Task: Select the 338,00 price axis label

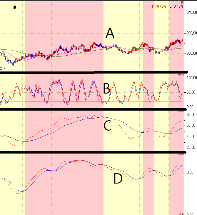Action: pos(192,54)
